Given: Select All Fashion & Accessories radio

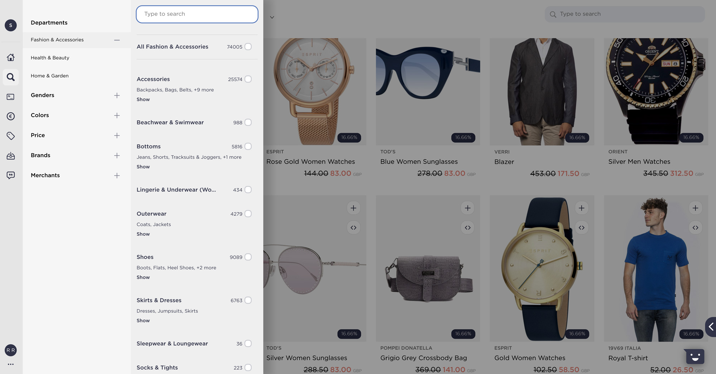Looking at the screenshot, I should [248, 47].
